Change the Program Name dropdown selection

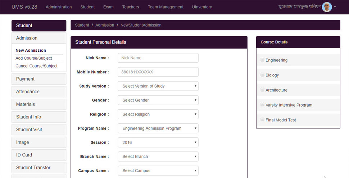click(x=158, y=128)
